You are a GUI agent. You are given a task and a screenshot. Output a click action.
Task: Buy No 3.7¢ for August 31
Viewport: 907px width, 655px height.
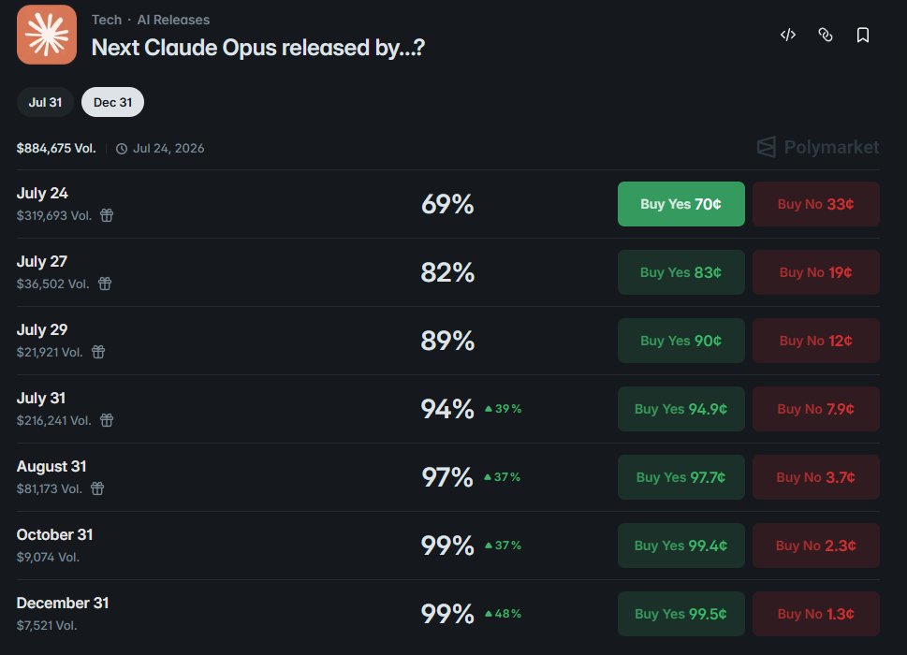coord(815,477)
